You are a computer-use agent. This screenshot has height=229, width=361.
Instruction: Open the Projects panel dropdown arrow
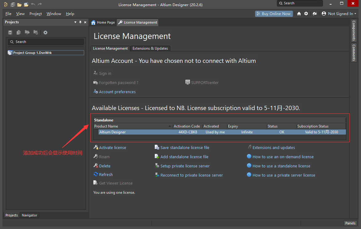pos(76,22)
